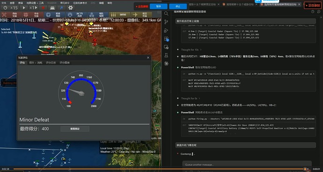
Task: Close the 指挥韩军摧毁朝鲜预规划目标 editor tab
Action: coord(299,4)
